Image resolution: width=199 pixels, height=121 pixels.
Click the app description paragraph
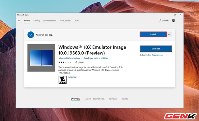pos(90,70)
